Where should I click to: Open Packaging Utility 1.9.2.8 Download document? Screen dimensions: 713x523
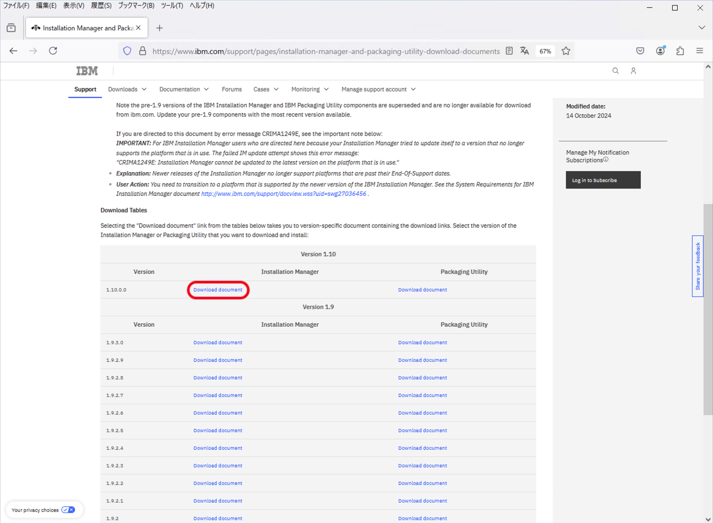coord(422,378)
